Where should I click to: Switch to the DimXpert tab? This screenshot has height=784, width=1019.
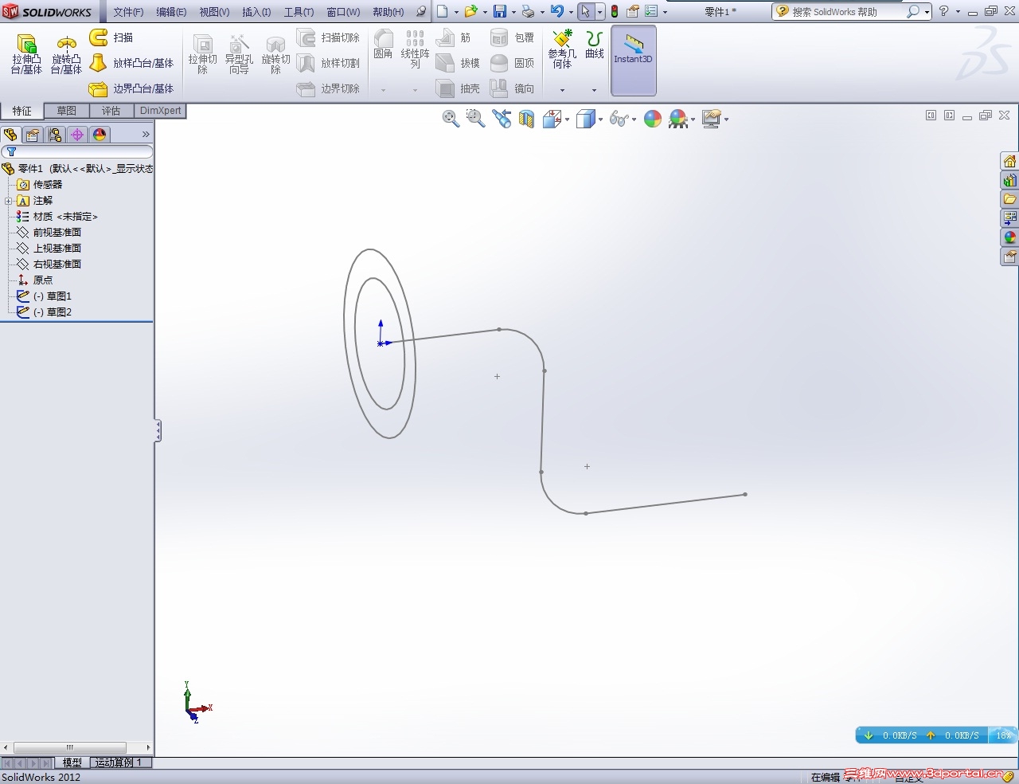[x=160, y=111]
